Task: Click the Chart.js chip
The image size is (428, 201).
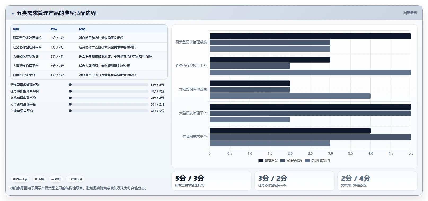Action: coord(20,179)
